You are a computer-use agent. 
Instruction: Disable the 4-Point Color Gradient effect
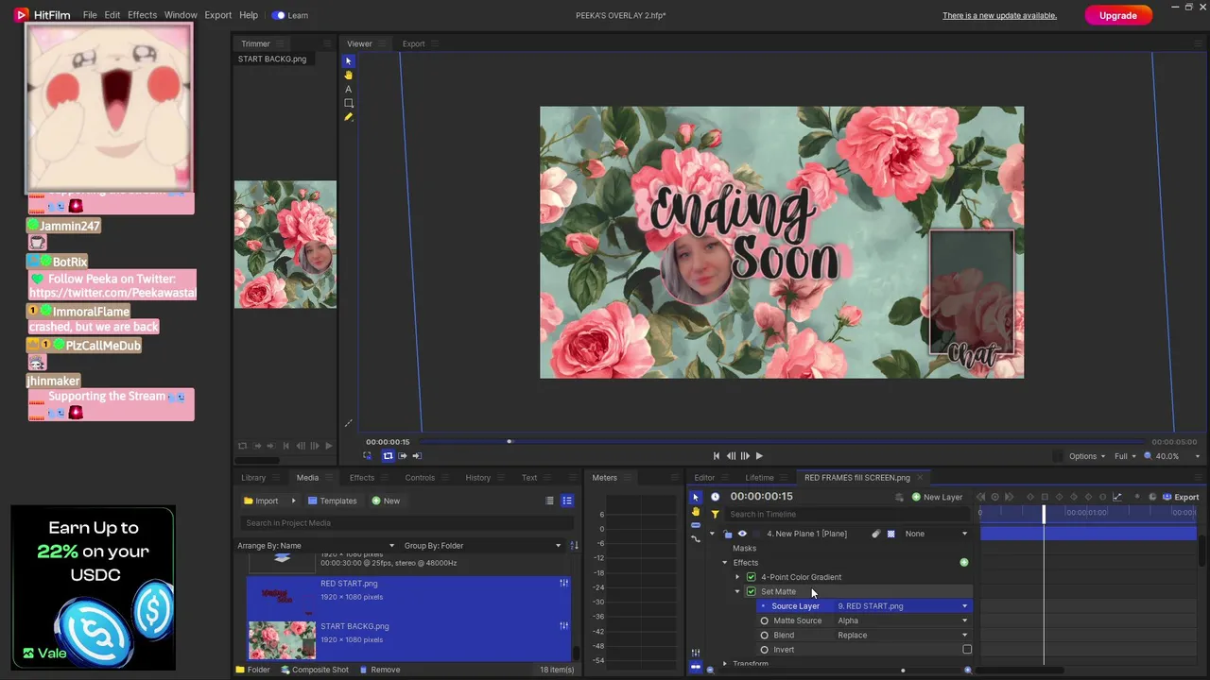pyautogui.click(x=752, y=577)
